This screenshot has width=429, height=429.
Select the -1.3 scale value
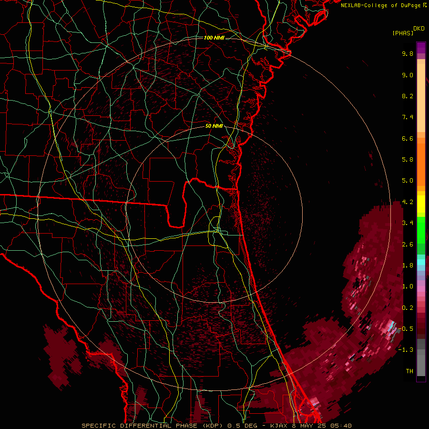coord(406,350)
